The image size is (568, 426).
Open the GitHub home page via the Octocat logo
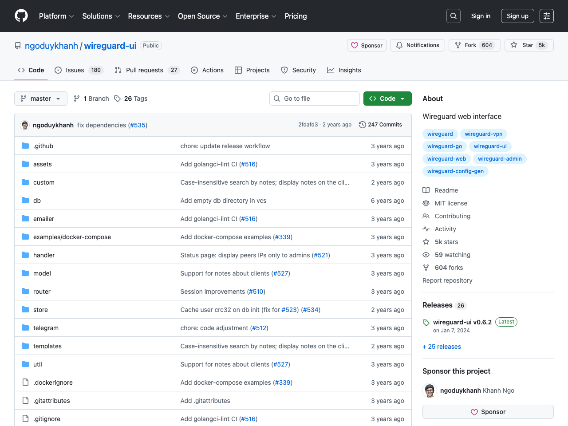tap(21, 16)
